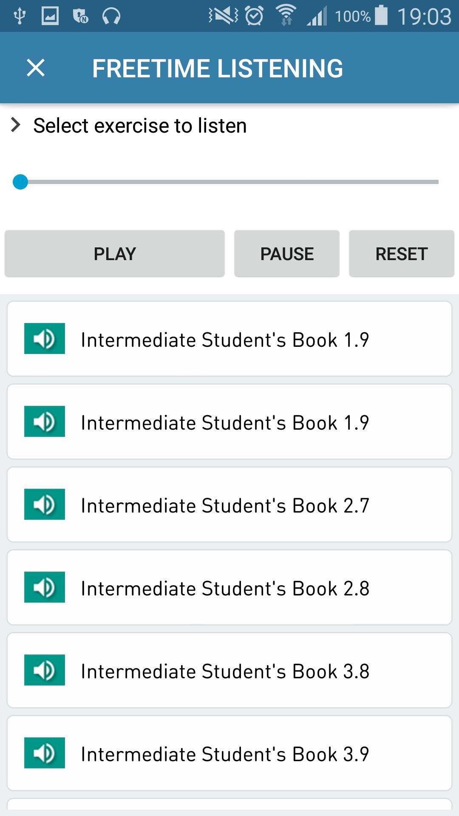Screen dimensions: 459x816
Task: Select Intermediate Student's Book 2.7 exercise
Action: [x=225, y=506]
